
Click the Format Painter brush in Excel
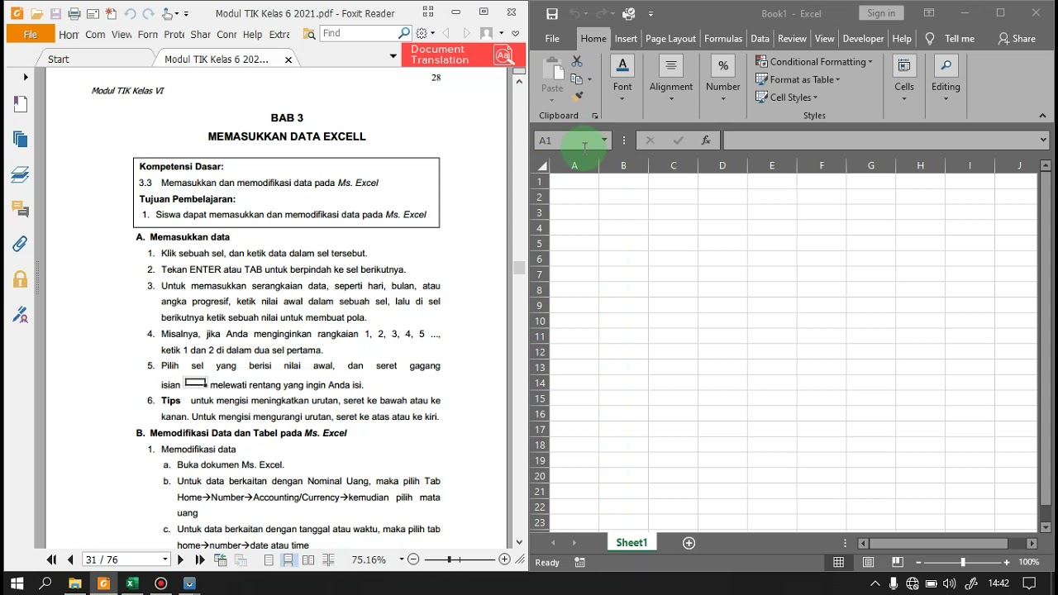pos(577,97)
